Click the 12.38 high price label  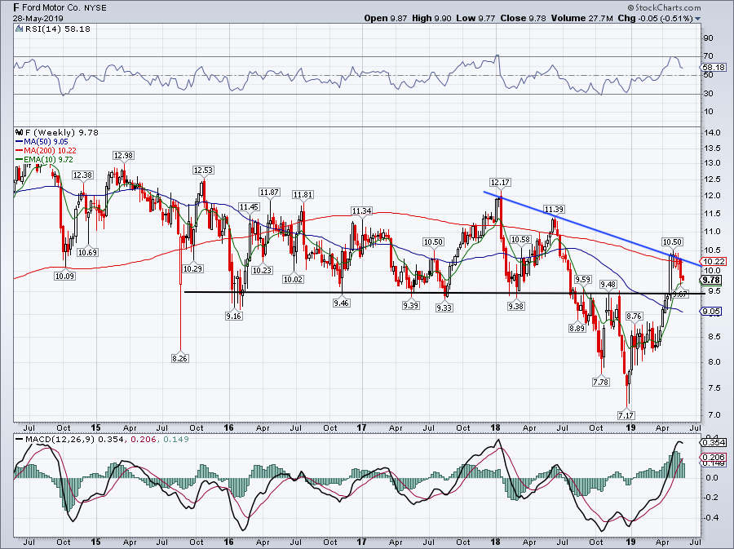(x=82, y=175)
